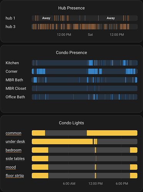Open the under desk light link
This screenshot has width=143, height=192.
(x=15, y=142)
